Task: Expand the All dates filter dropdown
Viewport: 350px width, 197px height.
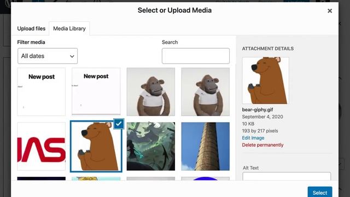Action: pyautogui.click(x=48, y=56)
